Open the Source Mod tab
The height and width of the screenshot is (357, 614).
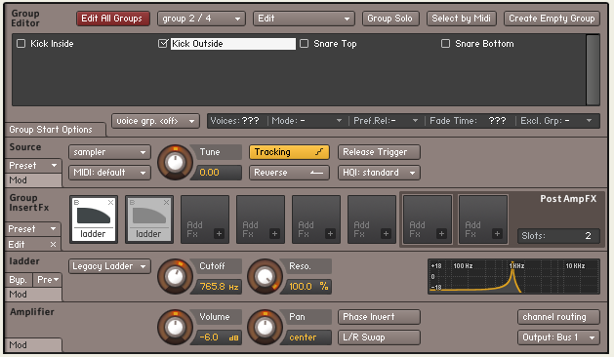(x=33, y=180)
